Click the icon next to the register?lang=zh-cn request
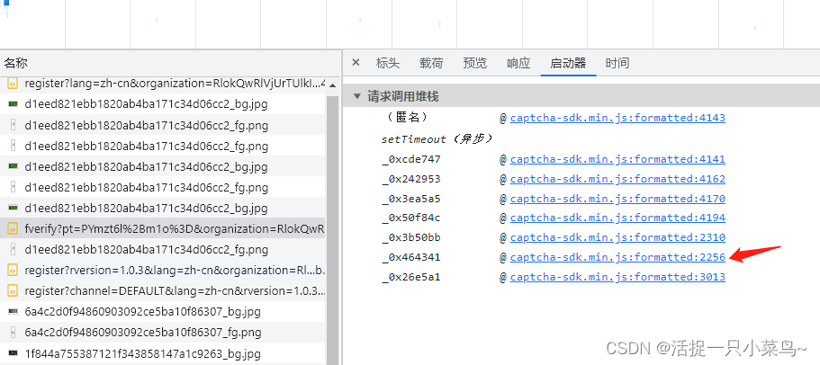The width and height of the screenshot is (820, 365). click(14, 84)
